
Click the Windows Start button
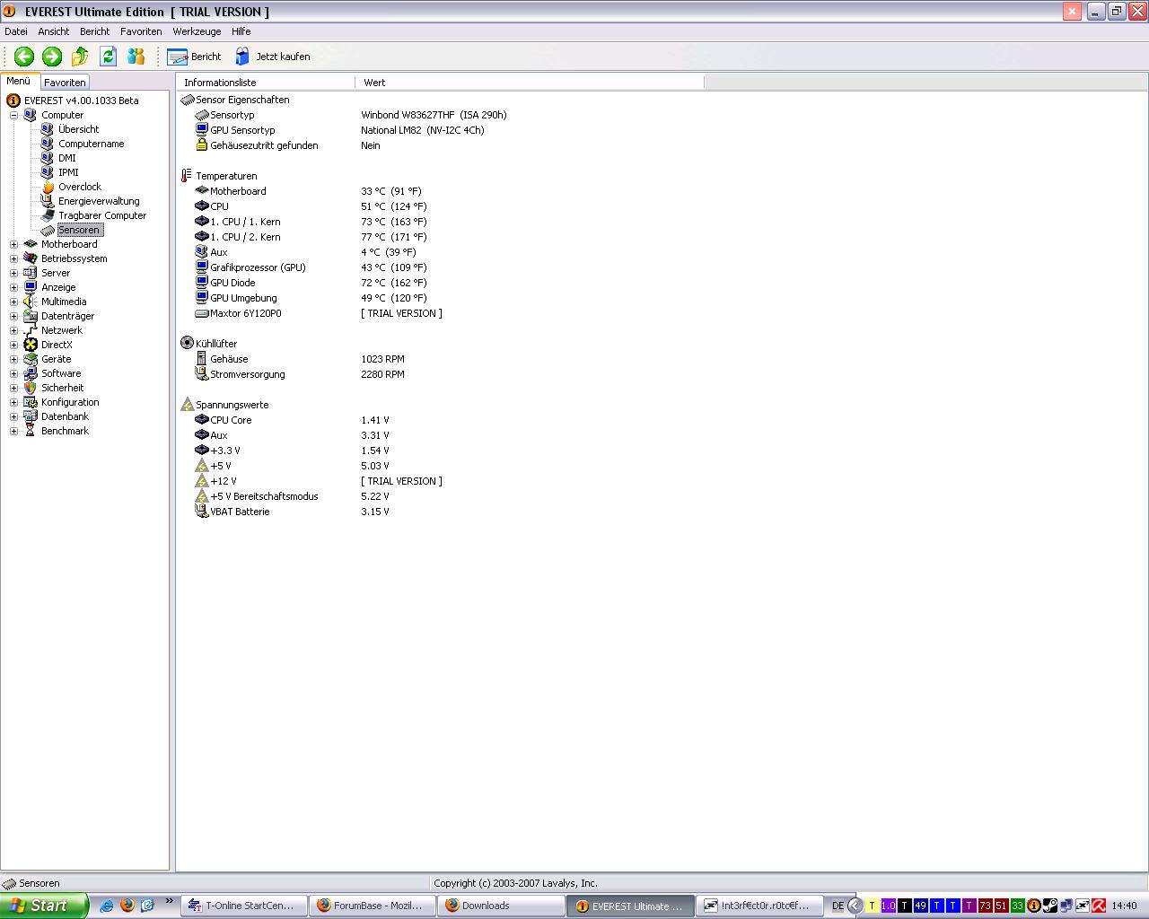point(44,906)
